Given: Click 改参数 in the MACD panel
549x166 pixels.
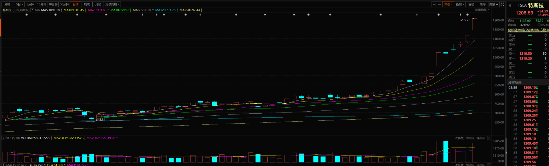Looking at the screenshot, I should click(x=459, y=165).
